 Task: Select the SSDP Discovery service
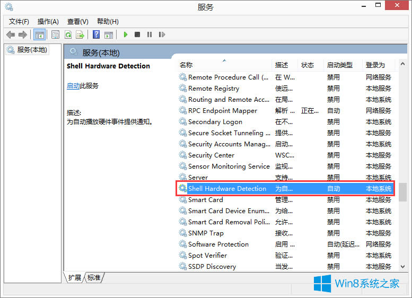[x=212, y=267]
